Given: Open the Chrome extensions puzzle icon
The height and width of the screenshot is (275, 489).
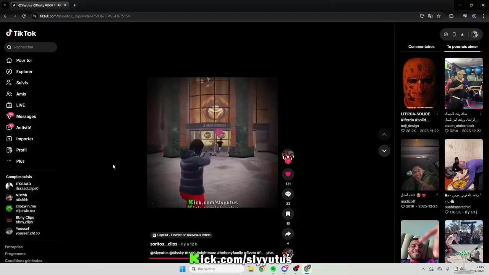Looking at the screenshot, I should (451, 16).
